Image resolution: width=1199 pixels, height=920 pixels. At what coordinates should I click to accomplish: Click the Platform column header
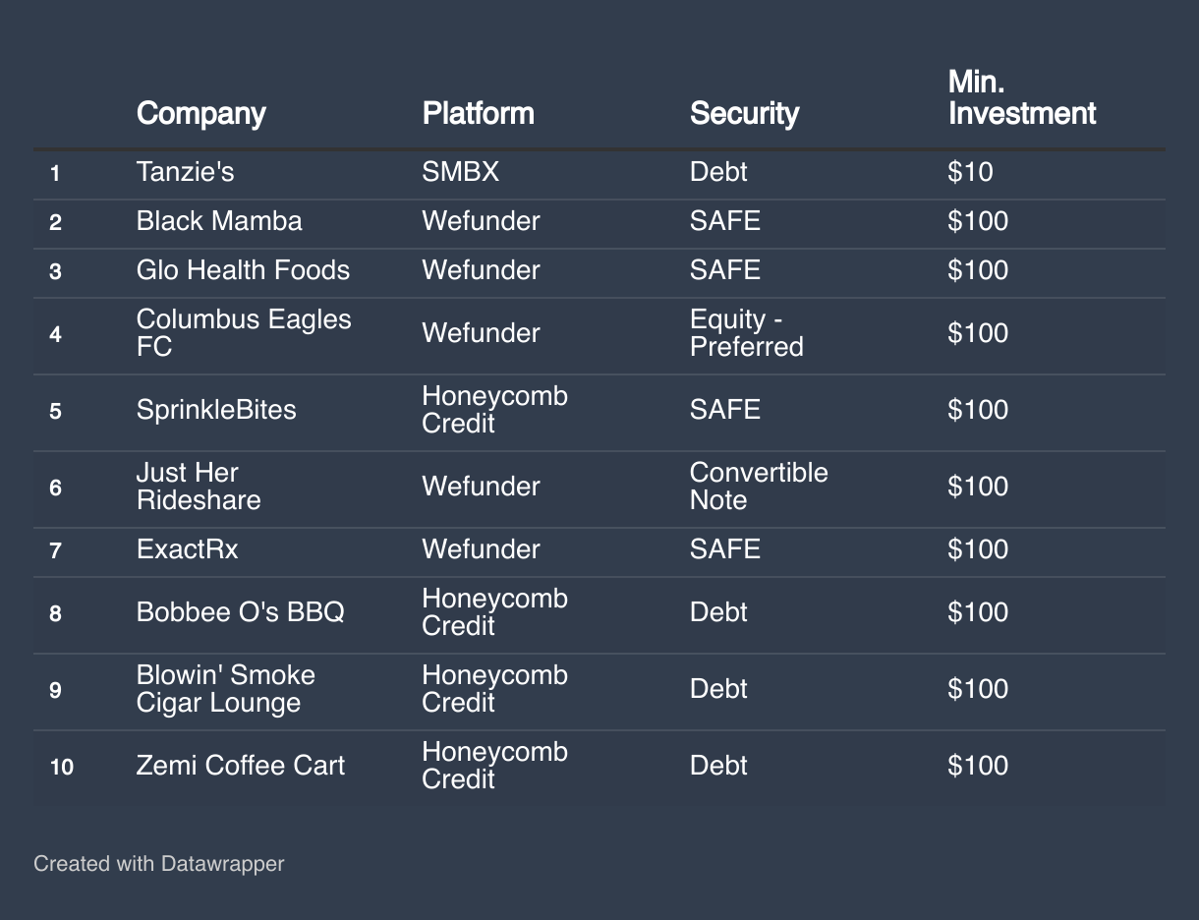478,113
